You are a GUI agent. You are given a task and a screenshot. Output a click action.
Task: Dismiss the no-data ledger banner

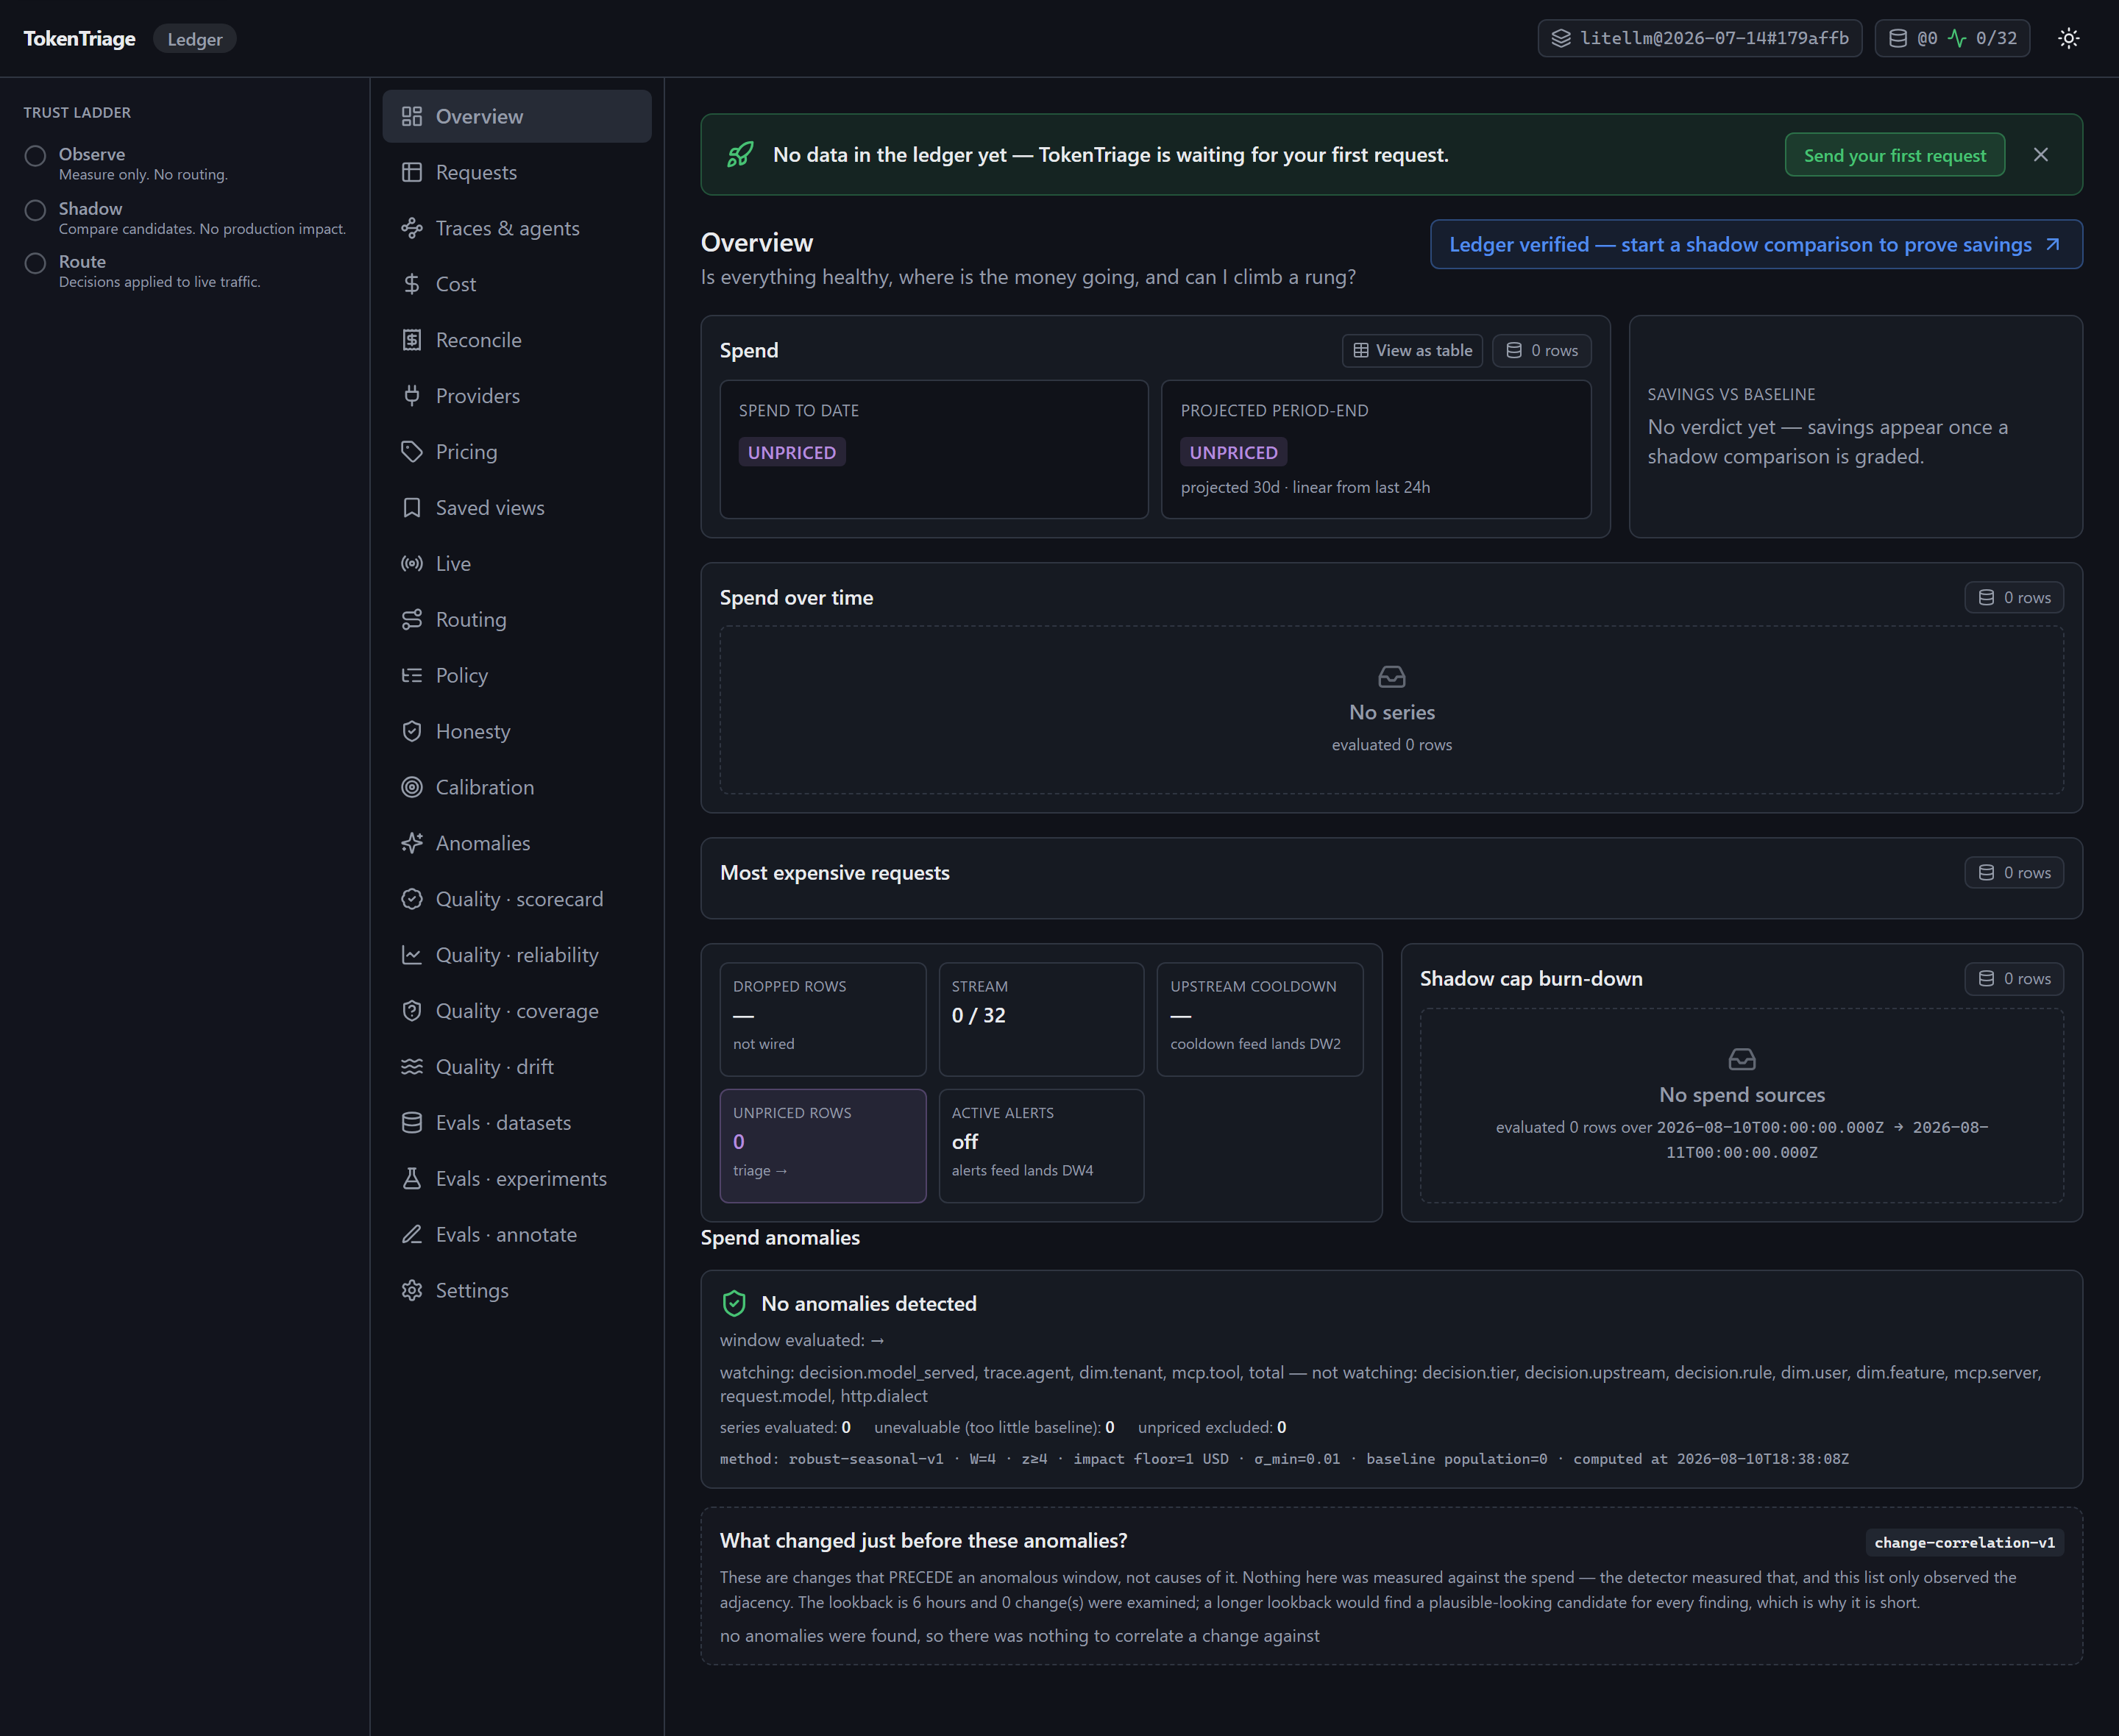coord(2040,155)
